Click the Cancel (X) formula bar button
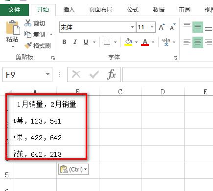Image resolution: width=213 pixels, height=191 pixels. coord(76,75)
